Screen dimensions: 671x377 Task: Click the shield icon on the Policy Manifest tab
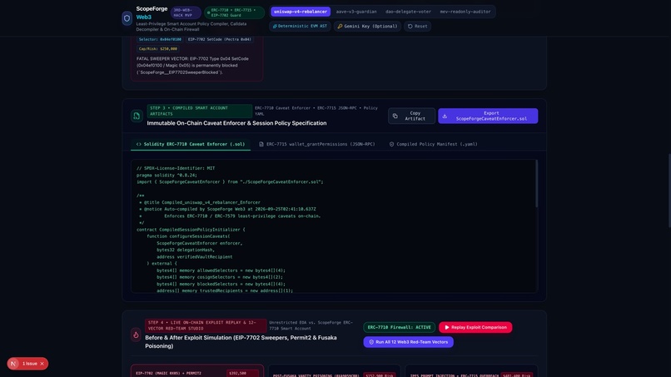click(391, 144)
